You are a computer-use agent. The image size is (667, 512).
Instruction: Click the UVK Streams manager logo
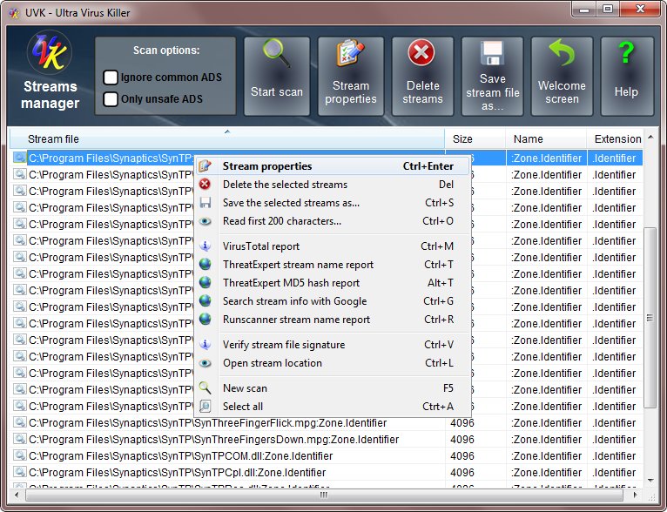click(x=50, y=53)
